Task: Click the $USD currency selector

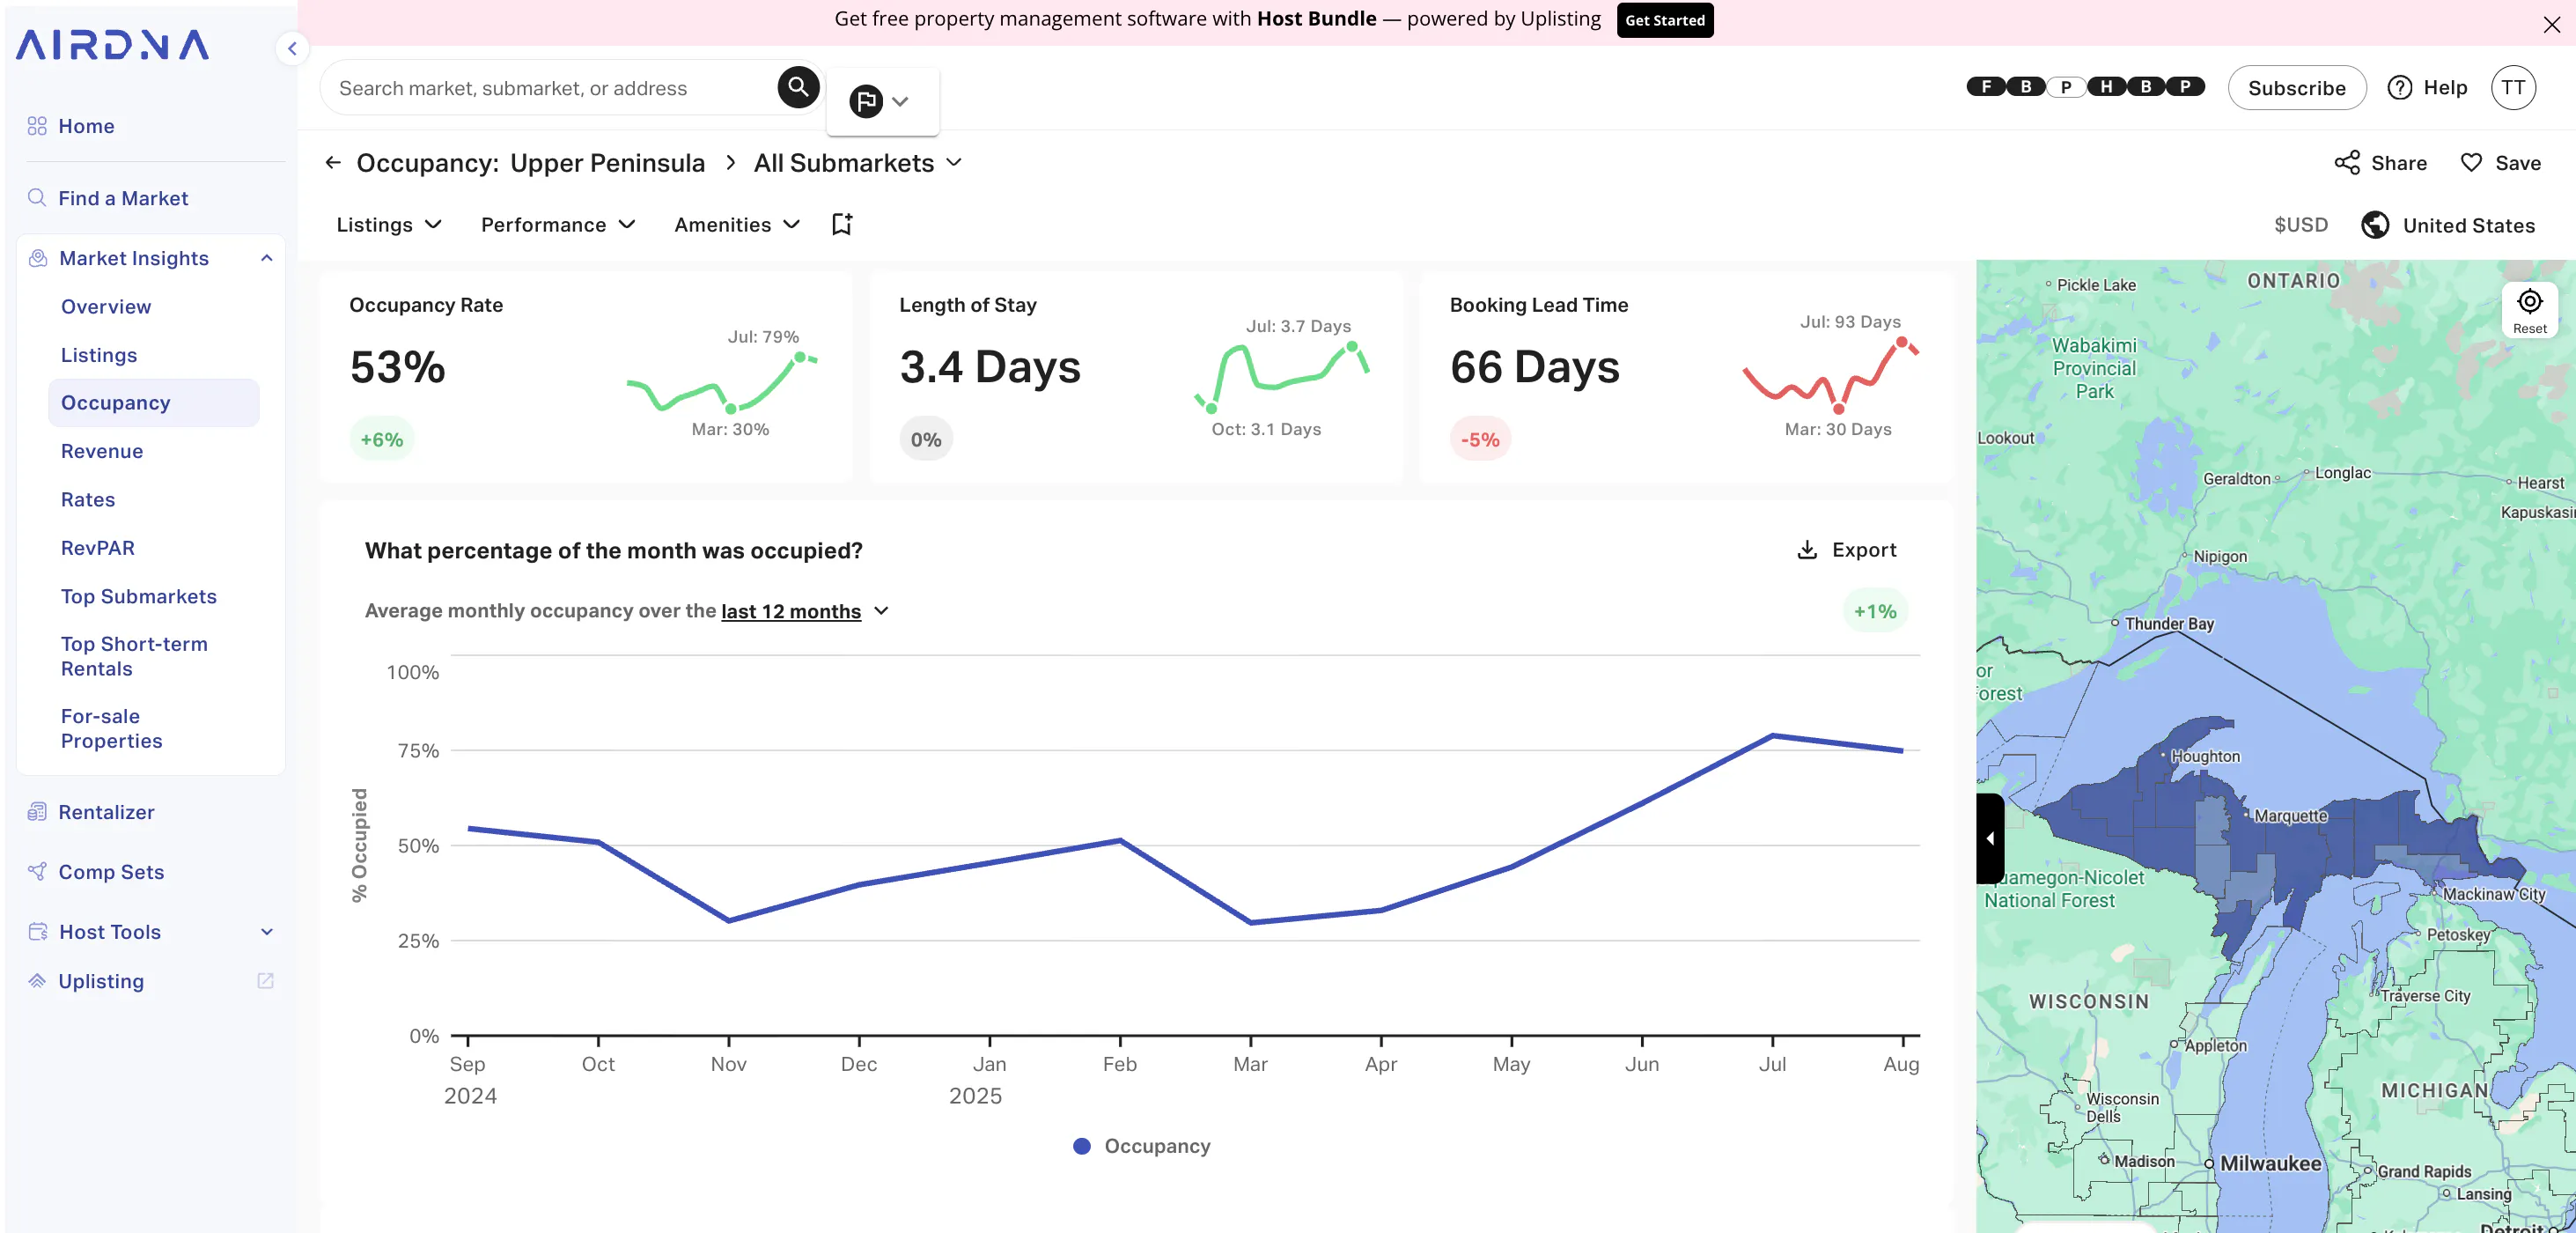Action: pos(2300,225)
